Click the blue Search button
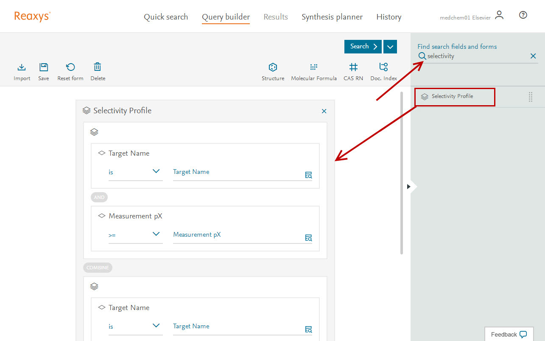The height and width of the screenshot is (341, 545). coord(363,47)
